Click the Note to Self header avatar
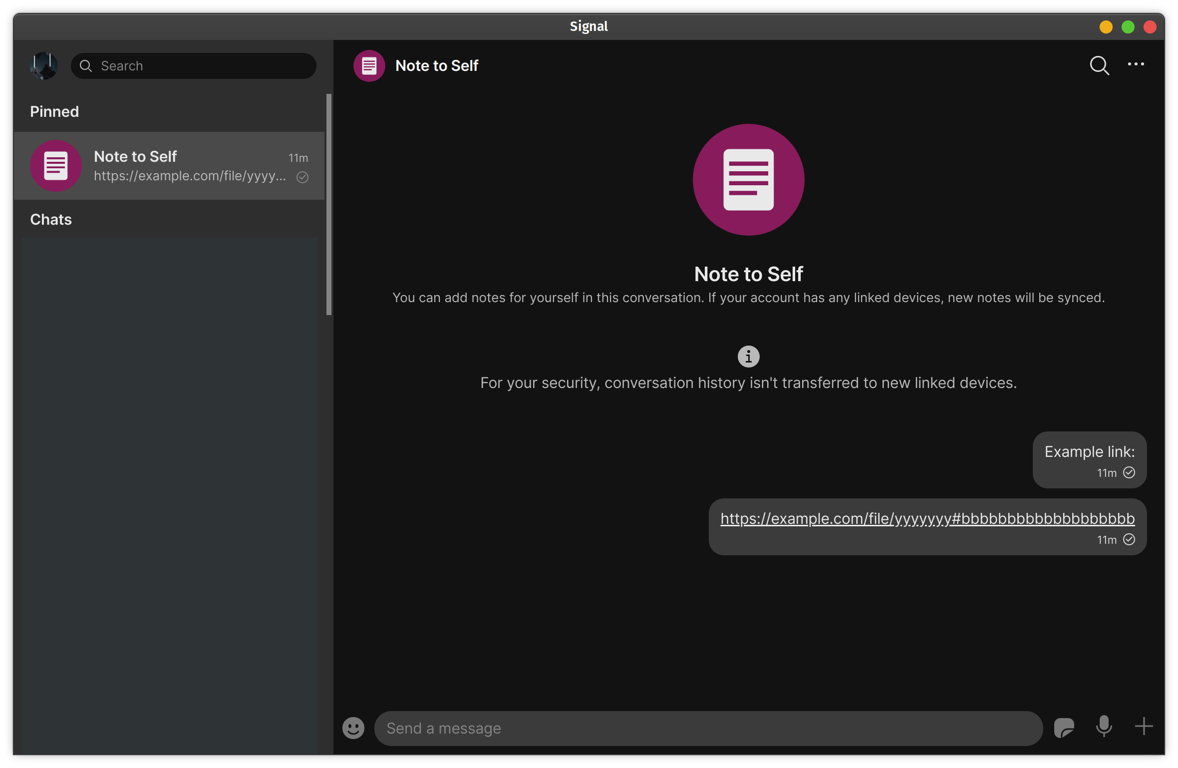 369,66
